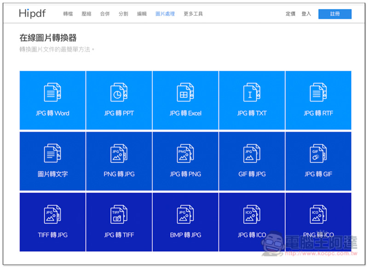Click the JPG 轉 PPT pie-chart icon
This screenshot has width=368, height=268.
tap(119, 92)
